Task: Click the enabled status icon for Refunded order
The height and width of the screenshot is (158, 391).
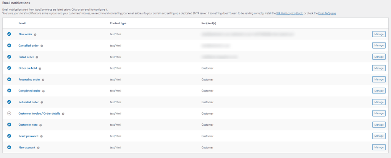Action: click(x=9, y=102)
